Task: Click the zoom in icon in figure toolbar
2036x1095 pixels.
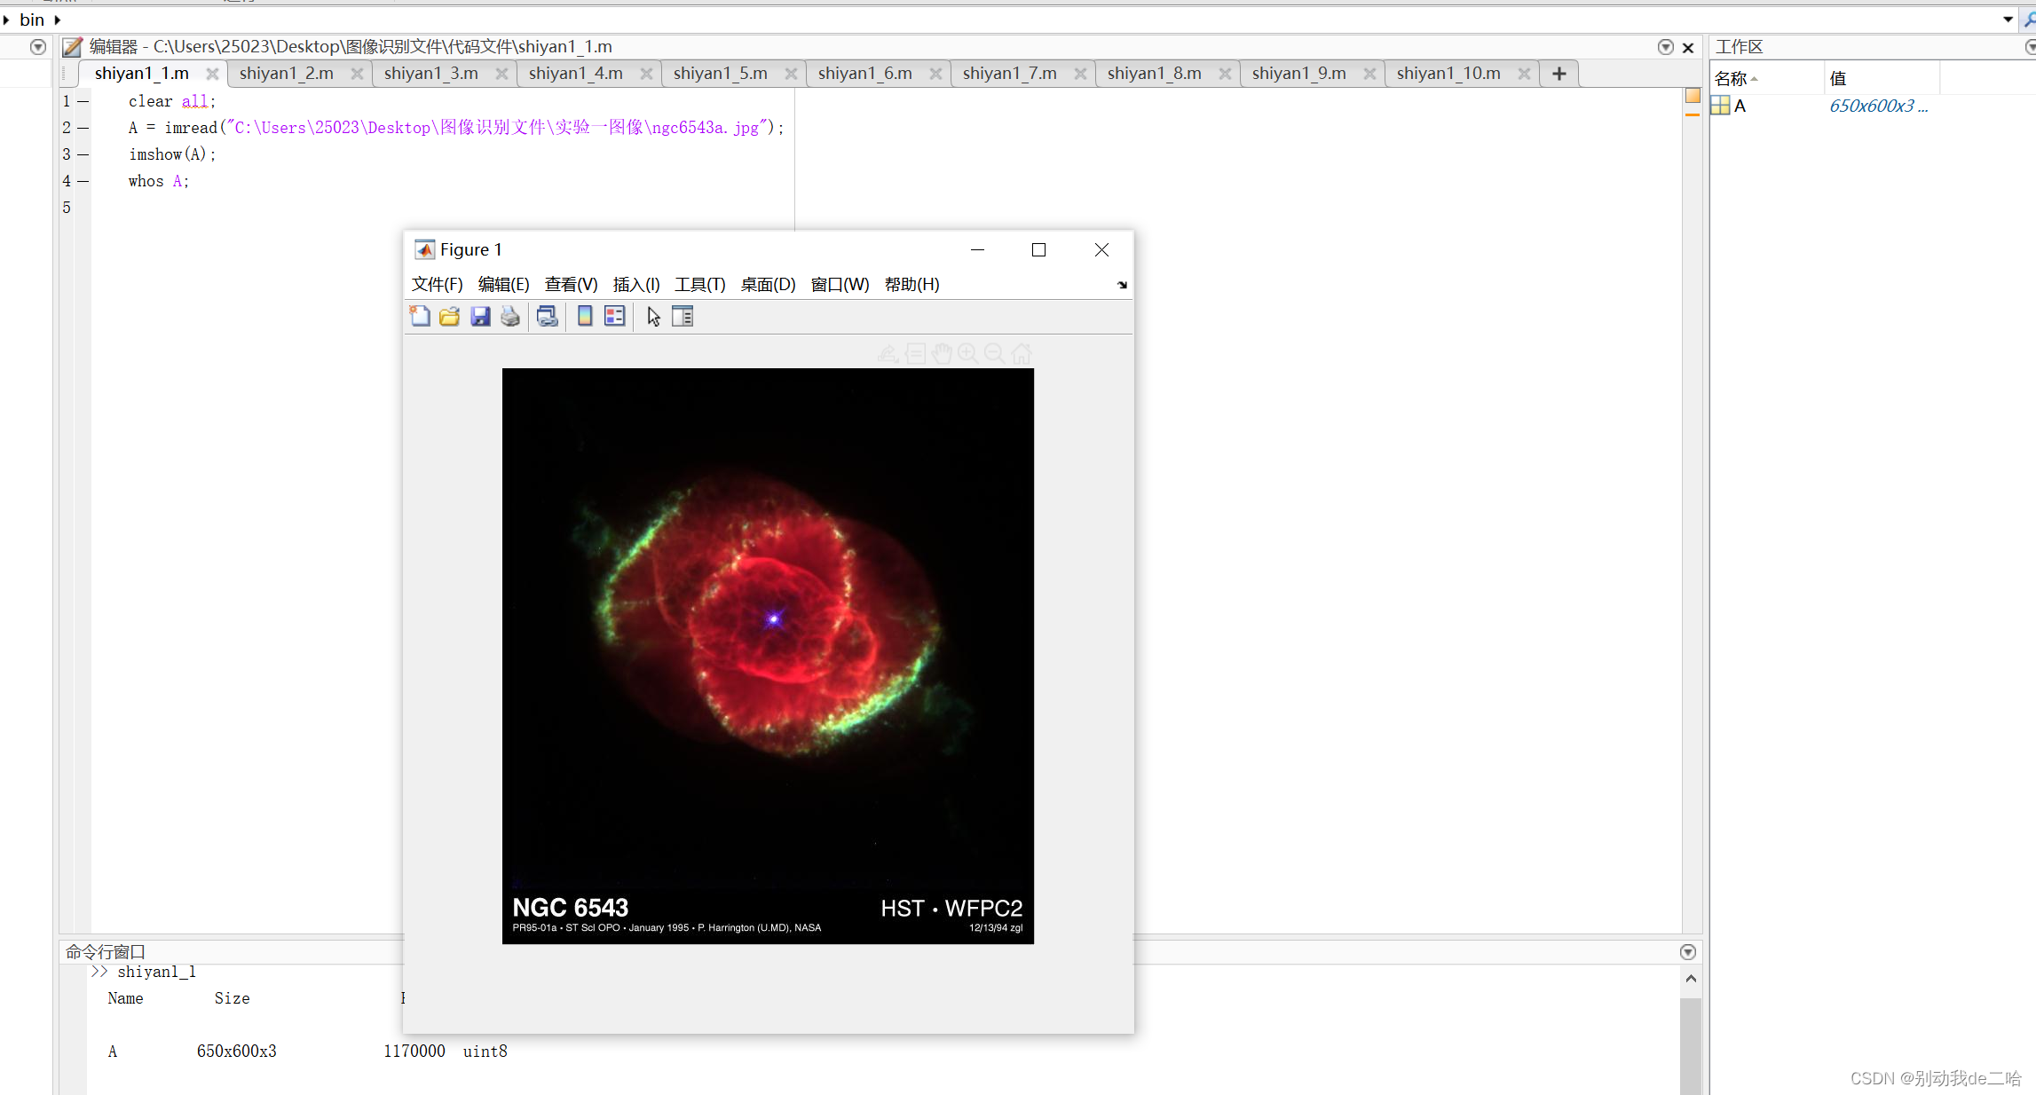Action: (x=967, y=353)
